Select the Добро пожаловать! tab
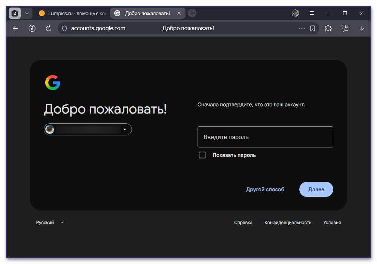The width and height of the screenshot is (377, 264). coord(147,13)
